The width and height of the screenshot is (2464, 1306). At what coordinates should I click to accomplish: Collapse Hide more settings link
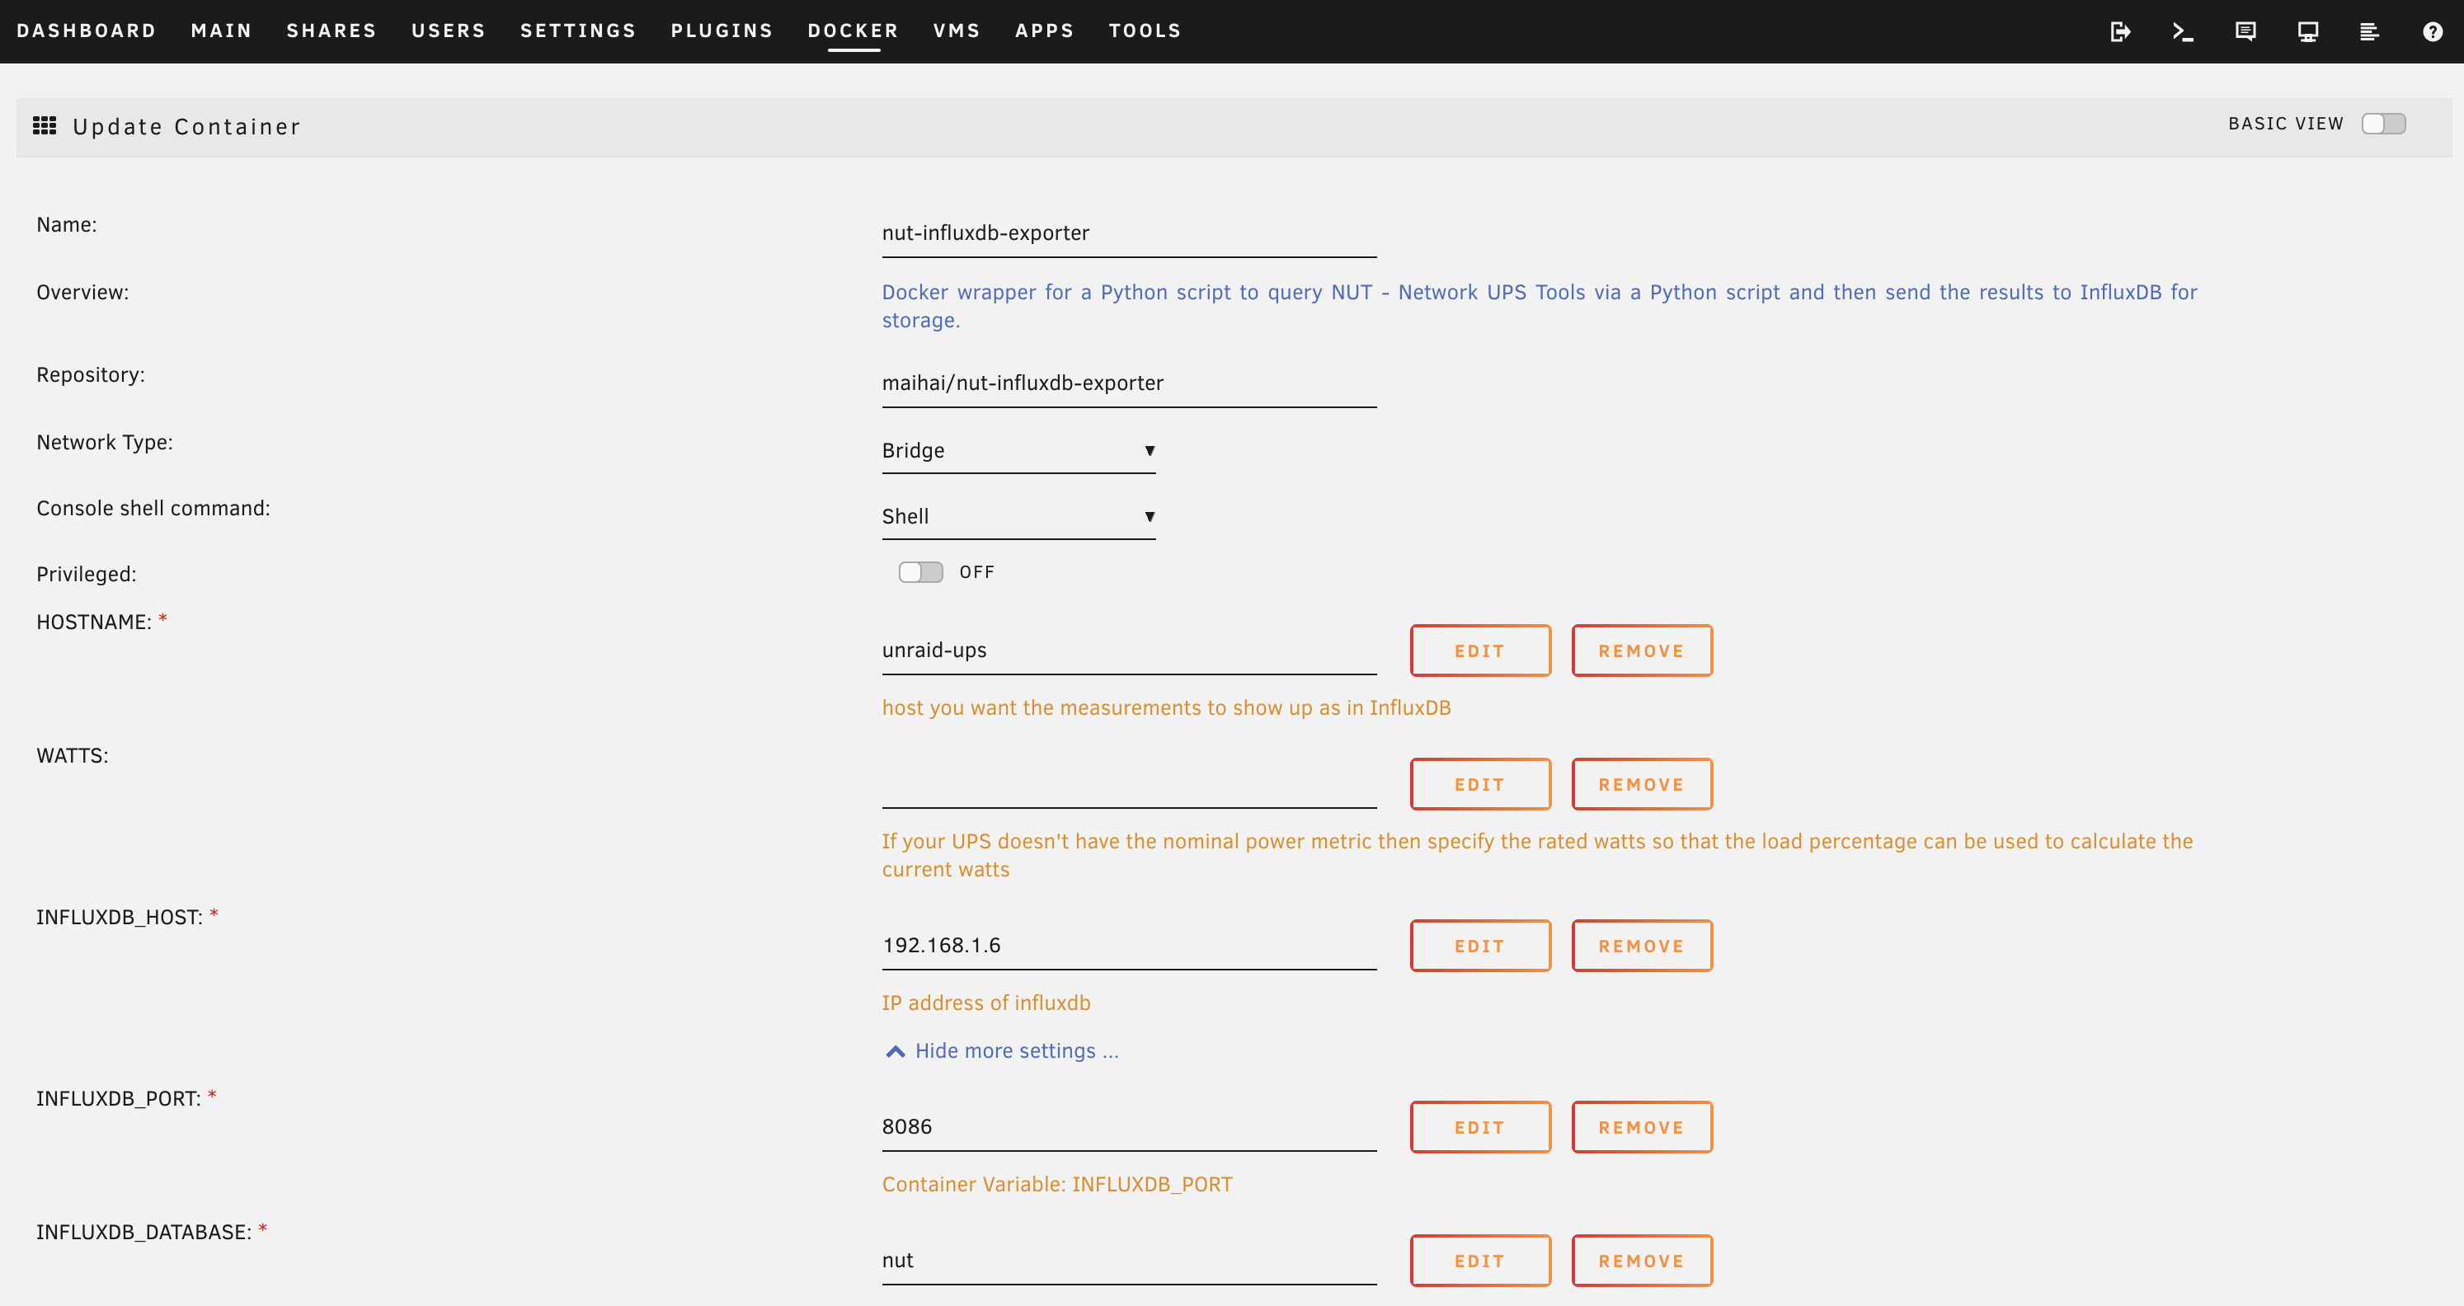coord(1016,1050)
